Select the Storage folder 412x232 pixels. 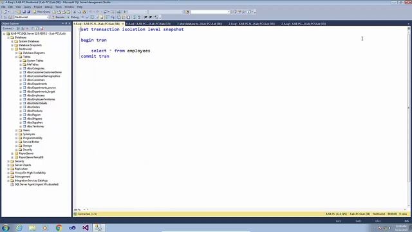coord(27,146)
